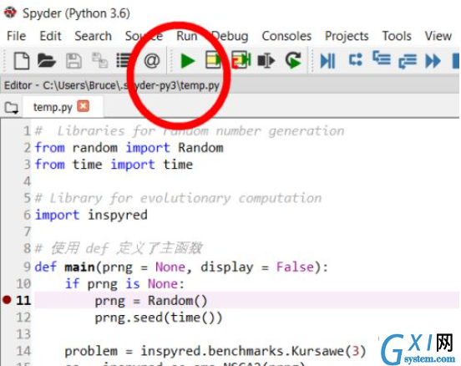Viewport: 461px width, 366px height.
Task: Open the View menu
Action: coord(438,36)
